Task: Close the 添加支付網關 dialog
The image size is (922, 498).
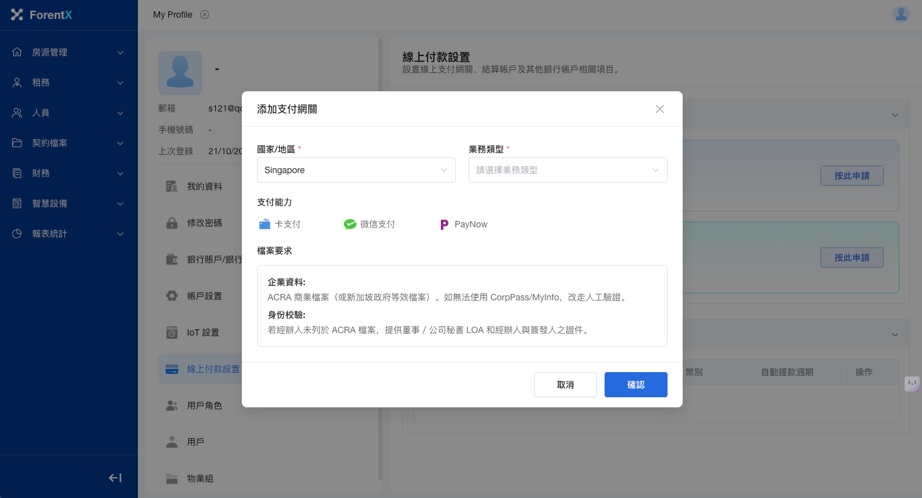Action: [659, 109]
